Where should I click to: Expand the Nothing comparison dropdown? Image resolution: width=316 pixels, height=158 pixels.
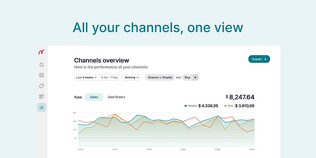131,77
